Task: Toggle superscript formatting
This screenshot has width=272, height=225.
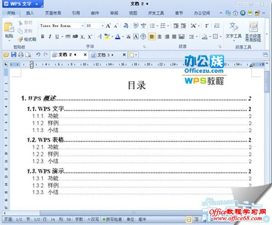Action: 90,37
